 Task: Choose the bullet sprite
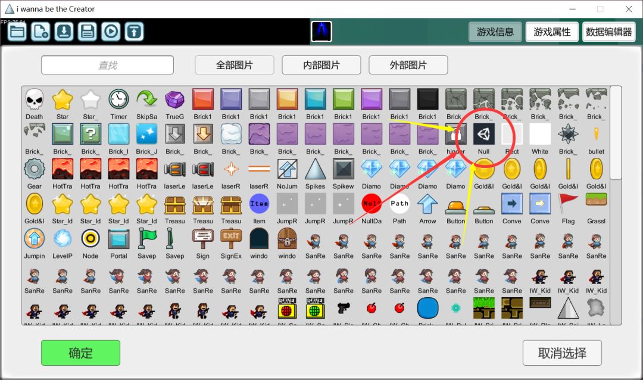click(596, 134)
